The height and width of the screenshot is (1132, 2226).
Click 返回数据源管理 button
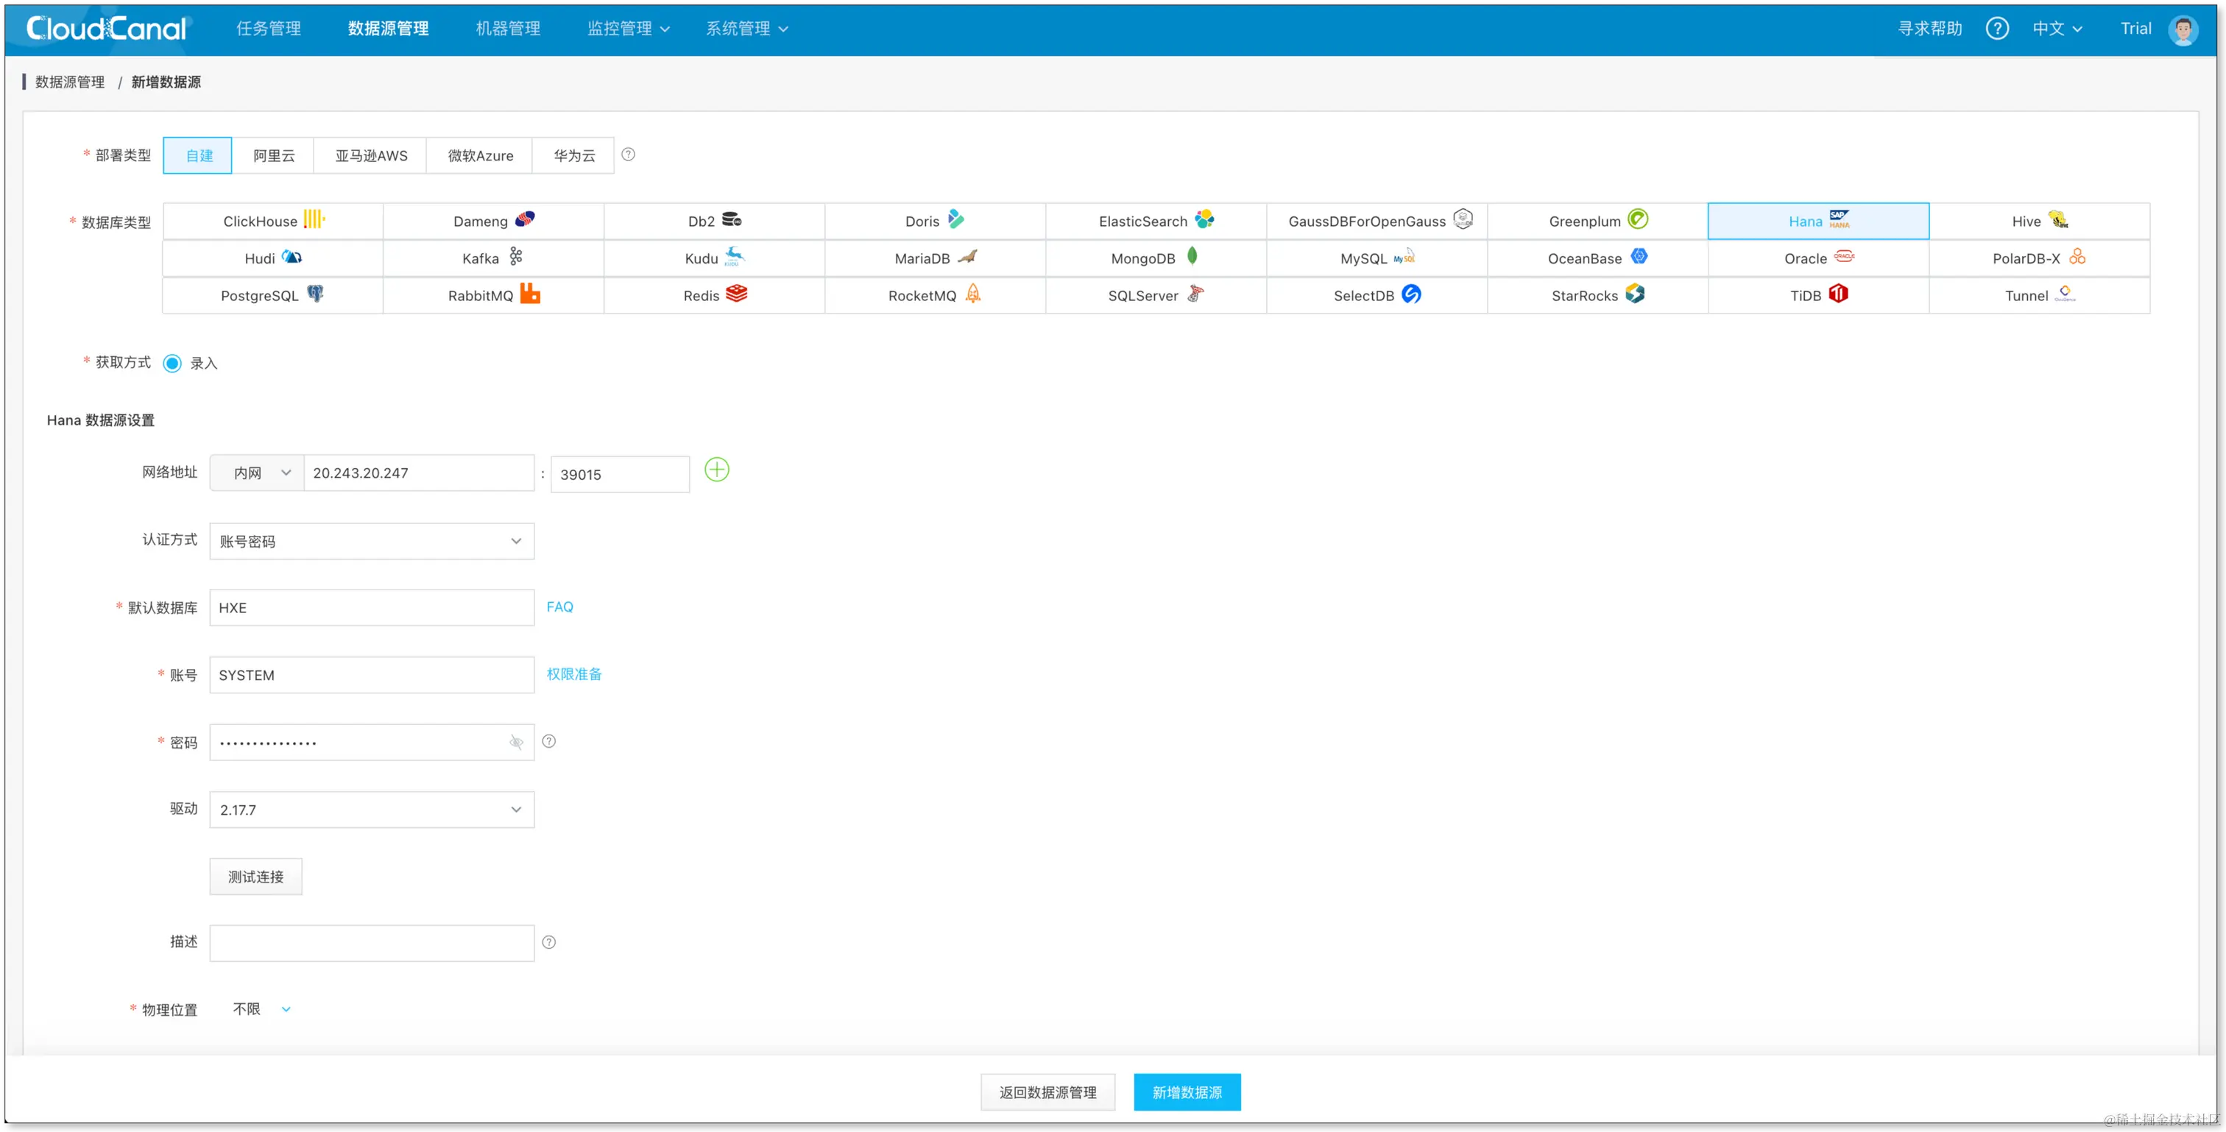click(x=1047, y=1092)
